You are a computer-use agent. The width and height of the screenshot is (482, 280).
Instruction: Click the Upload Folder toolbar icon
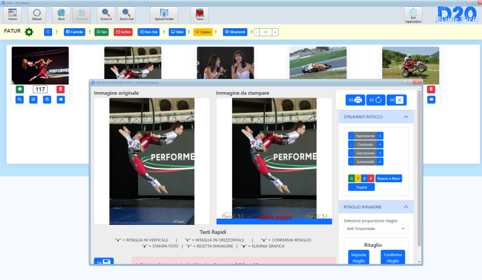[x=164, y=15]
